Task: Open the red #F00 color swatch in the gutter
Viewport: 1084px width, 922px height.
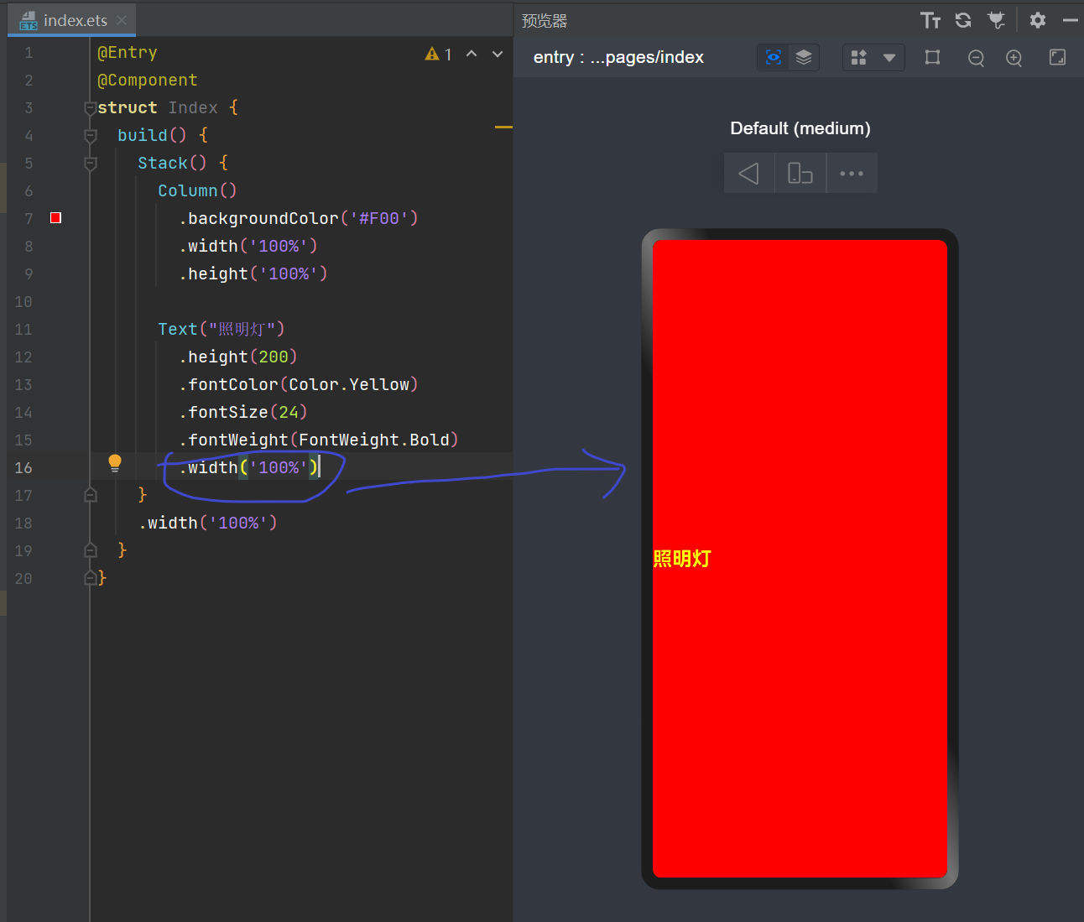Action: pyautogui.click(x=56, y=218)
